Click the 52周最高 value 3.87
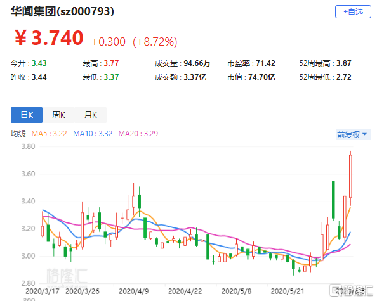Image resolution: width=377 pixels, height=301 pixels. point(344,63)
